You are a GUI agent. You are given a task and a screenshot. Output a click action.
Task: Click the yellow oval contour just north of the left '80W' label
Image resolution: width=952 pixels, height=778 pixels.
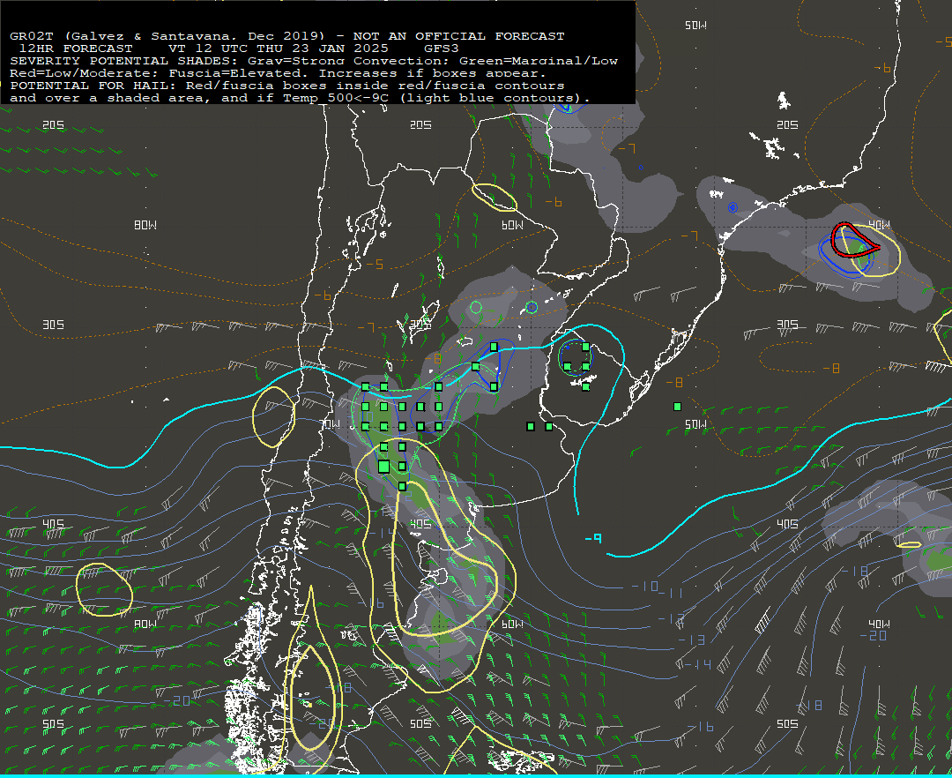tap(104, 590)
